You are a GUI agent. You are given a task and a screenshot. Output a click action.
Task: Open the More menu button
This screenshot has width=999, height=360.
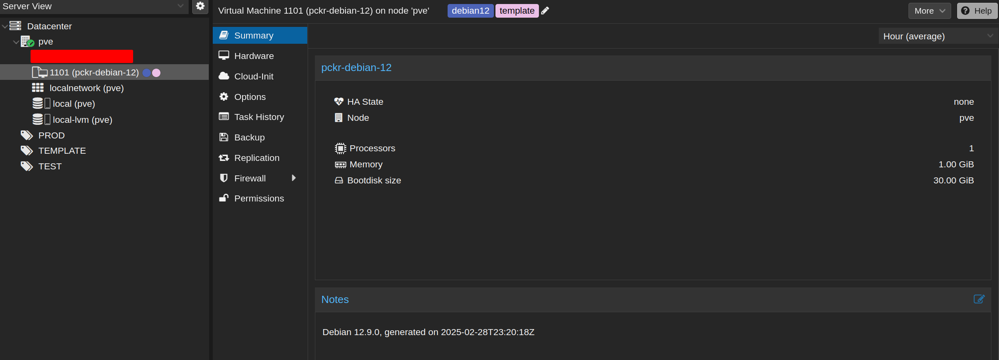929,11
